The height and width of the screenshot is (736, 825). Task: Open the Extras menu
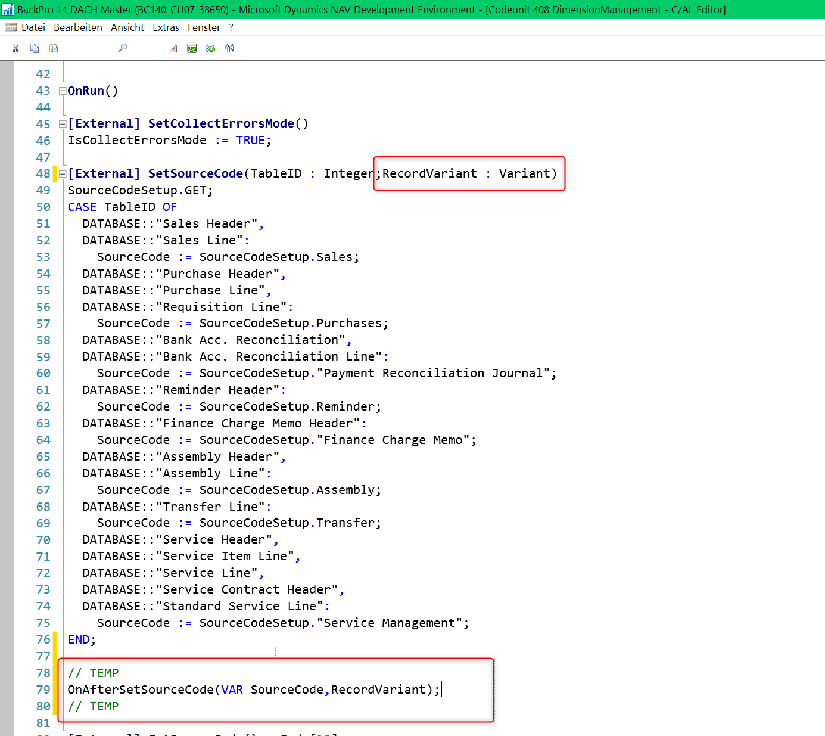(x=166, y=27)
